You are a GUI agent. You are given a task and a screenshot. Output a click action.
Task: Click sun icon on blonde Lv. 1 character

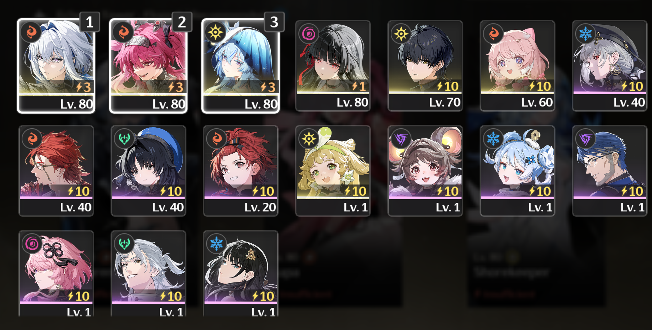[x=309, y=139]
